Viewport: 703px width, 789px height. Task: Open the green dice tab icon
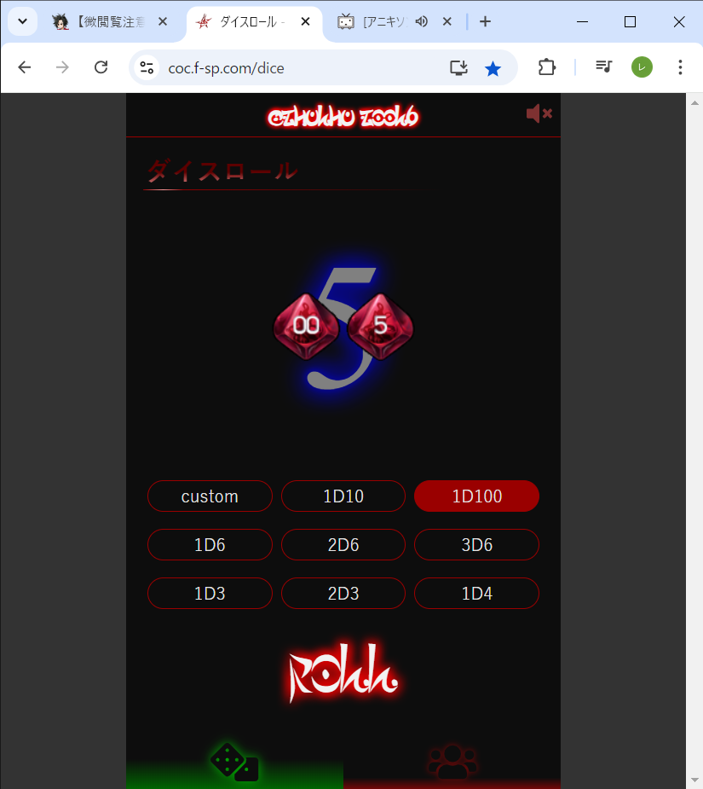(234, 762)
